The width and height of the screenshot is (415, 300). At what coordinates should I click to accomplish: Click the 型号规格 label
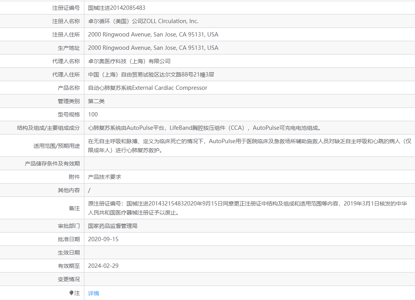pyautogui.click(x=69, y=114)
